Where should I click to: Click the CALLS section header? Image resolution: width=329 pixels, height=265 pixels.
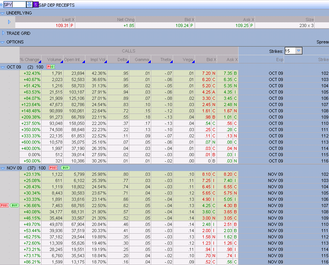point(129,51)
